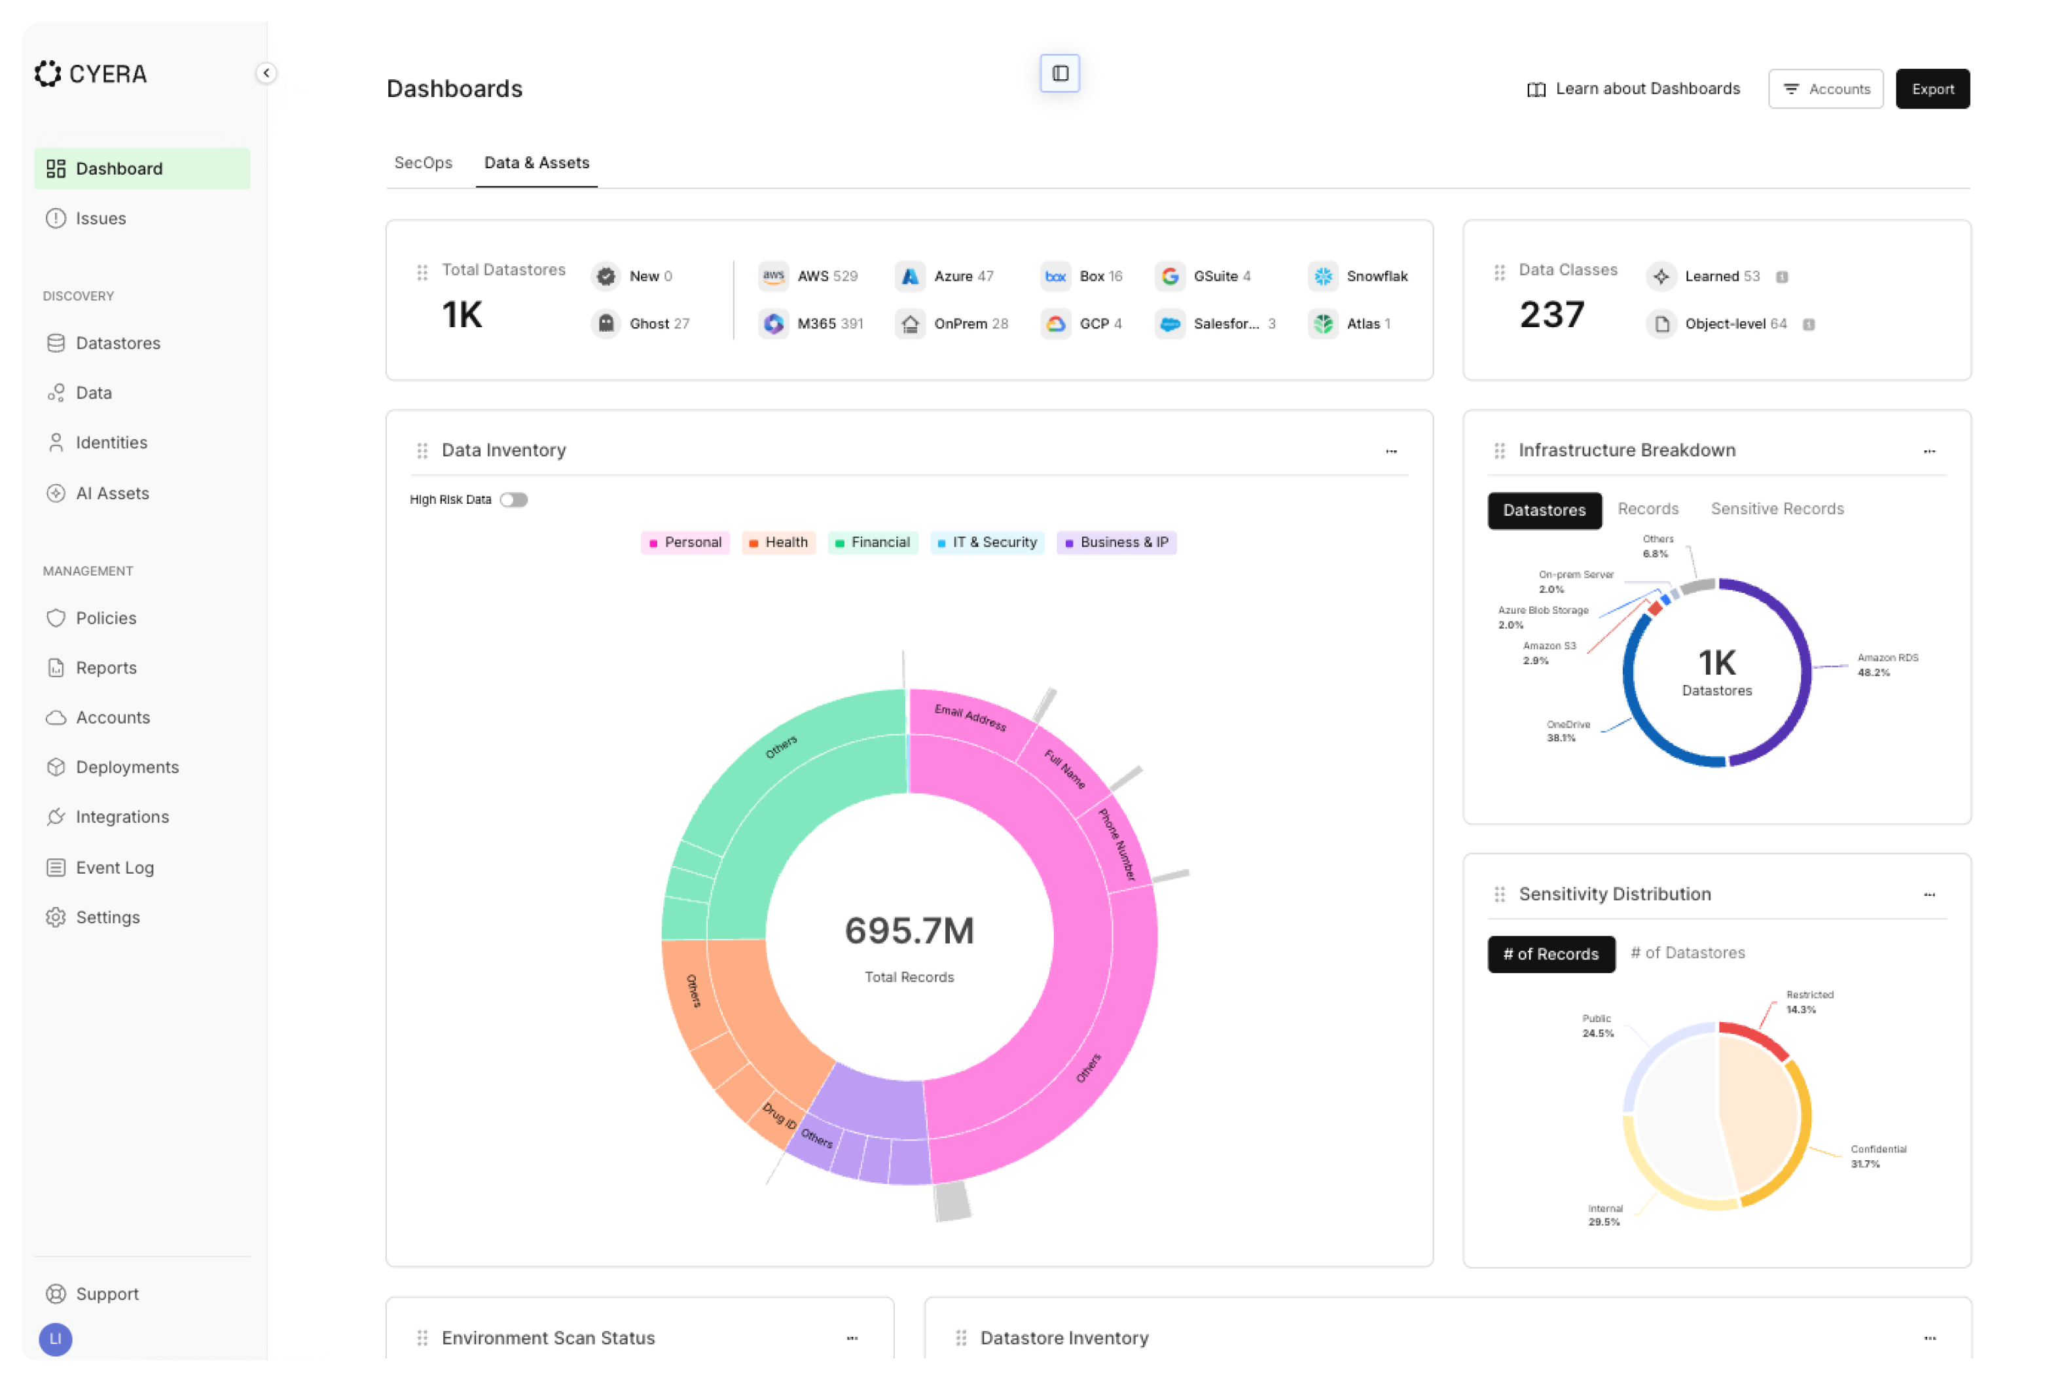
Task: Toggle the High Risk Data switch
Action: click(x=513, y=500)
